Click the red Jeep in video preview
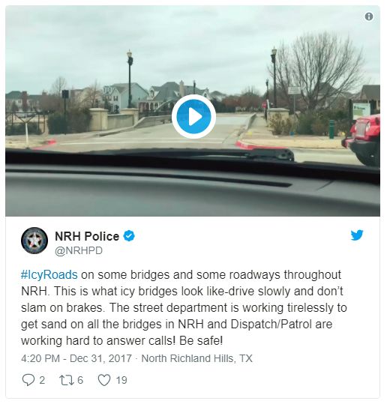The height and width of the screenshot is (404, 387). 361,139
